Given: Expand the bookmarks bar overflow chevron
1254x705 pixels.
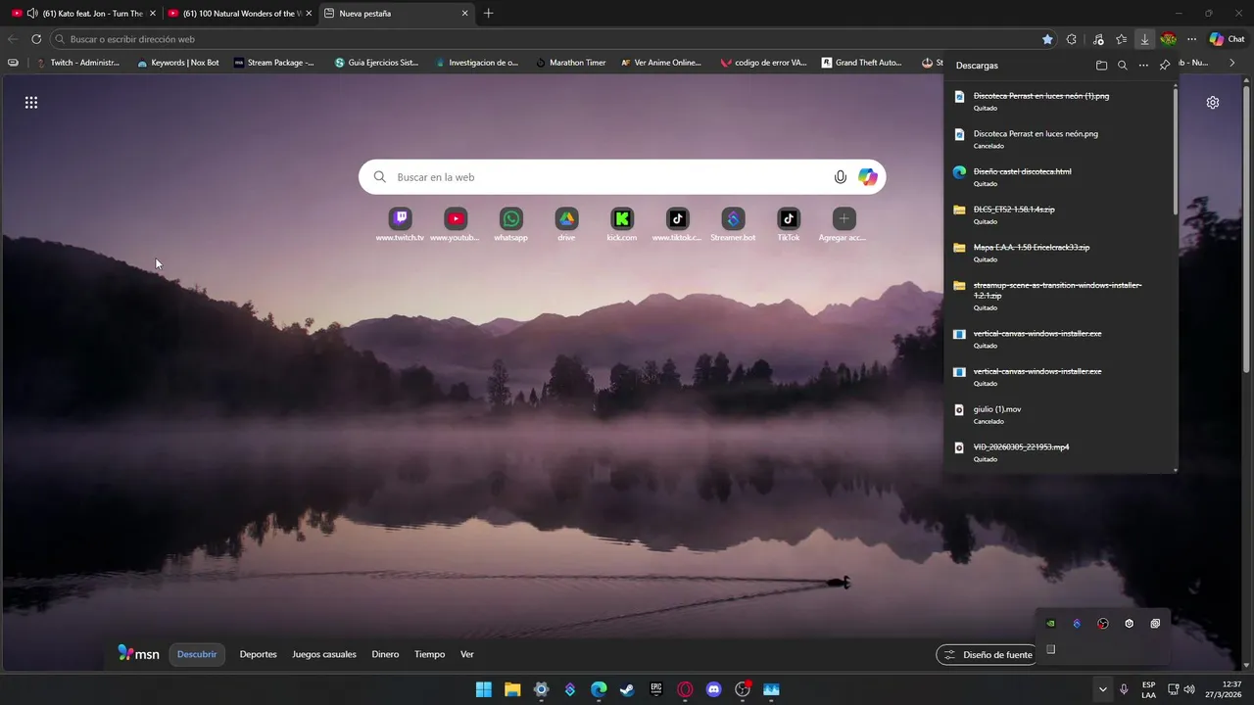Looking at the screenshot, I should point(1231,63).
